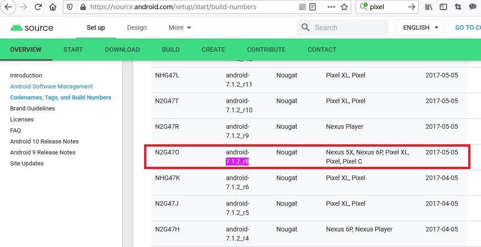Expand the More menu
The image size is (481, 247).
click(x=180, y=27)
